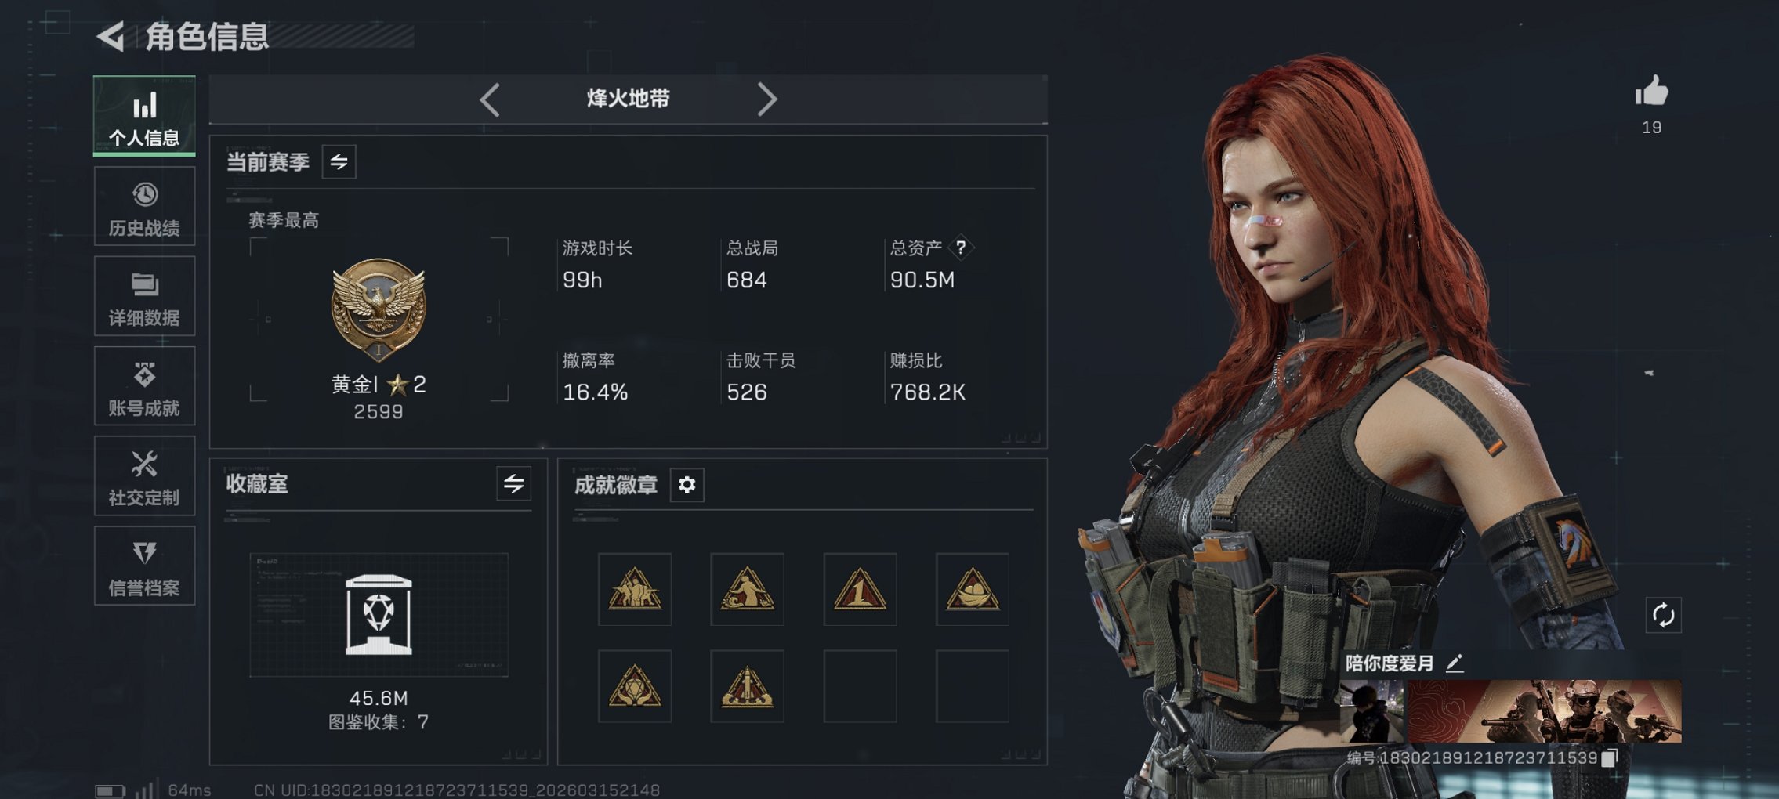Click the 总资产 question mark help icon
Viewport: 1779px width, 799px height.
point(960,248)
